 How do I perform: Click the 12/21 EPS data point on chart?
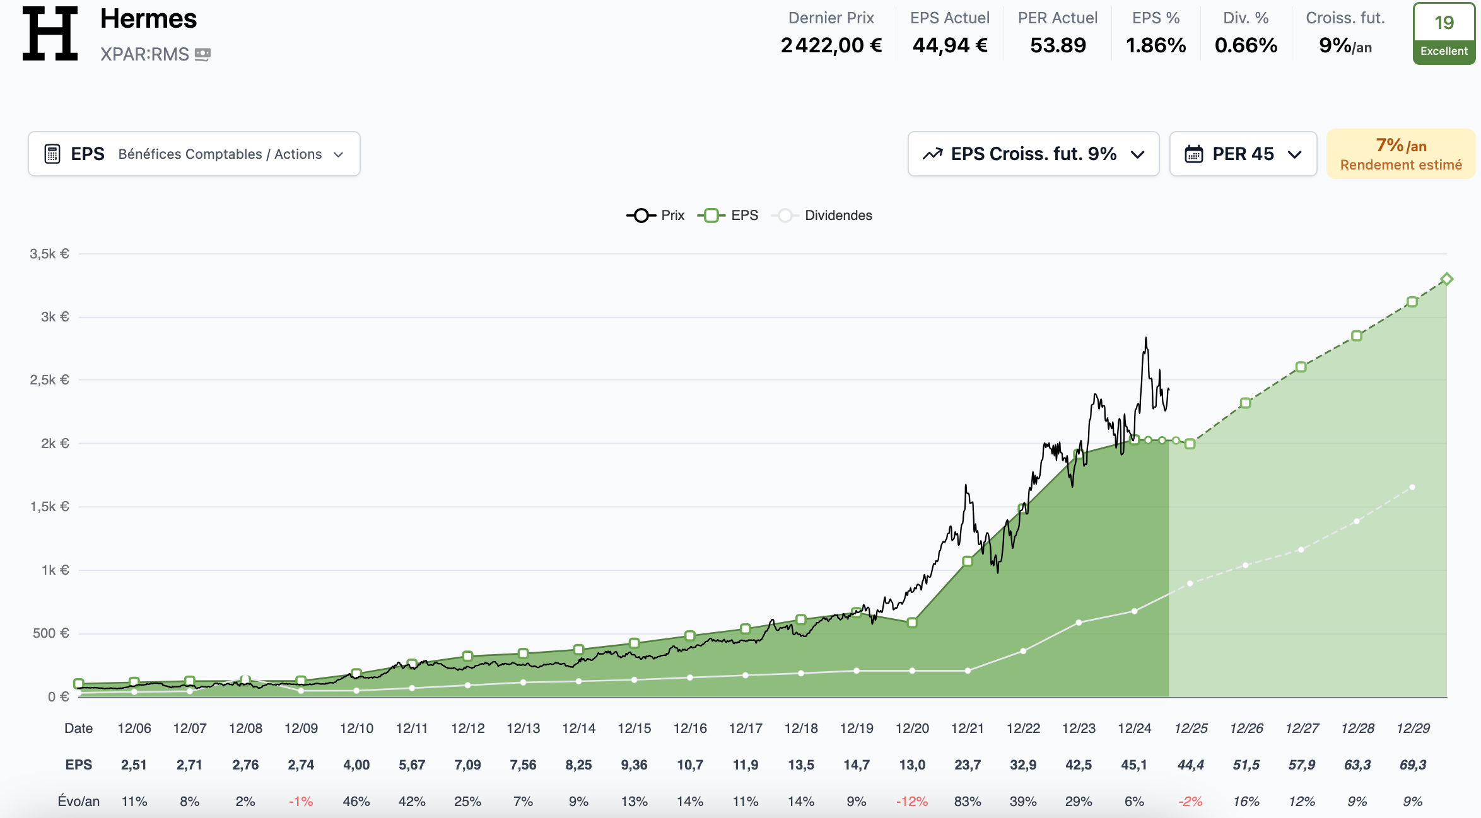[x=968, y=561]
